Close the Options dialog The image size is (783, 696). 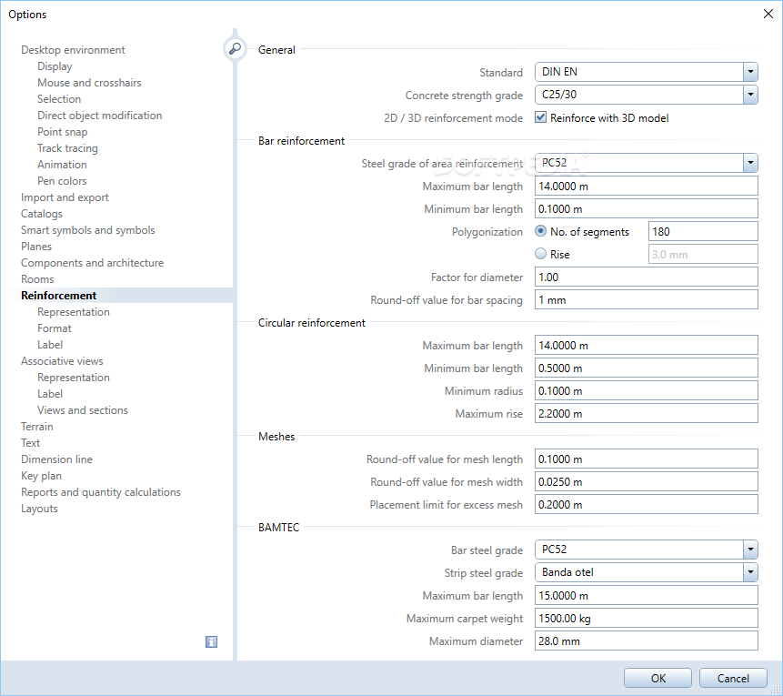[x=768, y=14]
